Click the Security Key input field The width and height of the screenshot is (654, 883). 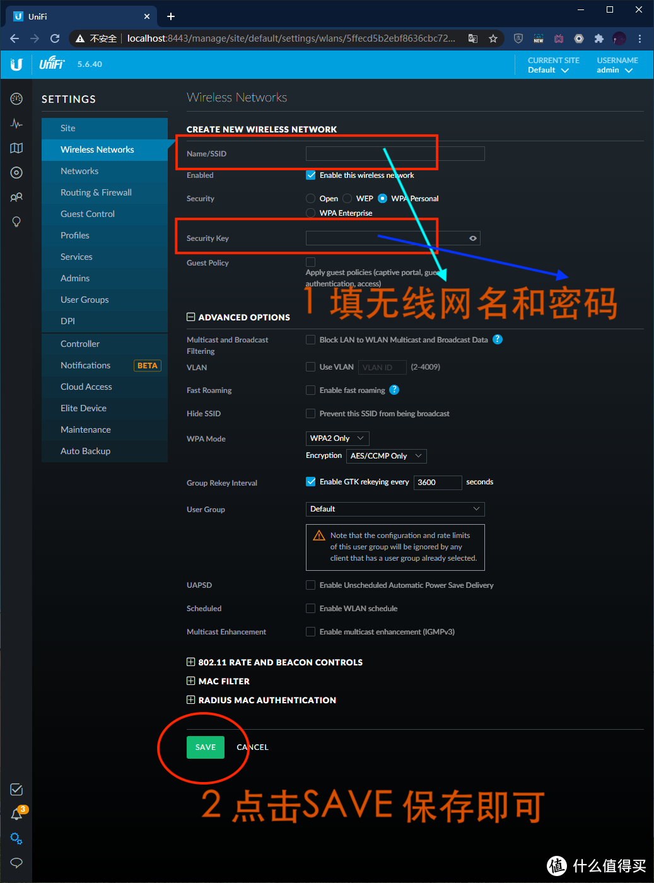tap(393, 238)
